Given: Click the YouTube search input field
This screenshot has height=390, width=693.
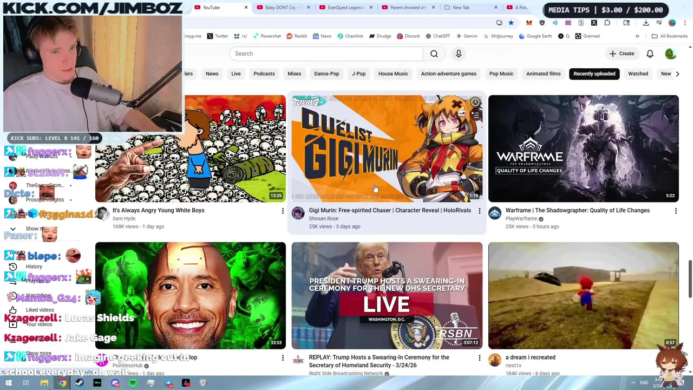Looking at the screenshot, I should 326,54.
